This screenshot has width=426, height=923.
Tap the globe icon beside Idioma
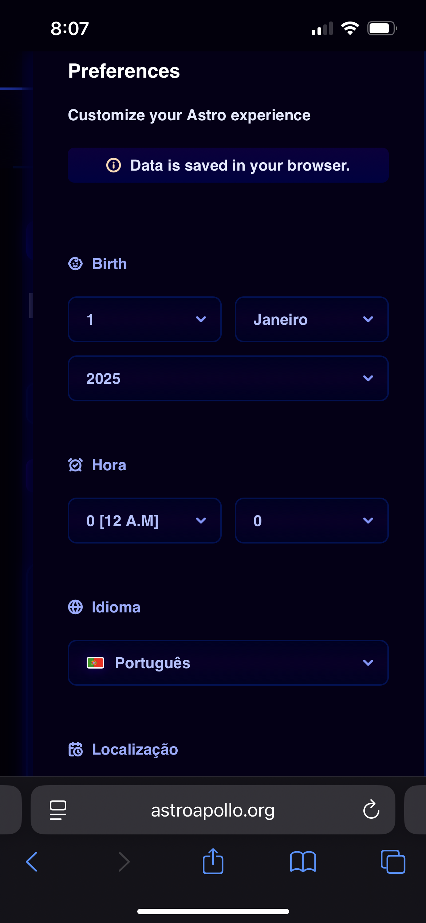click(x=75, y=607)
